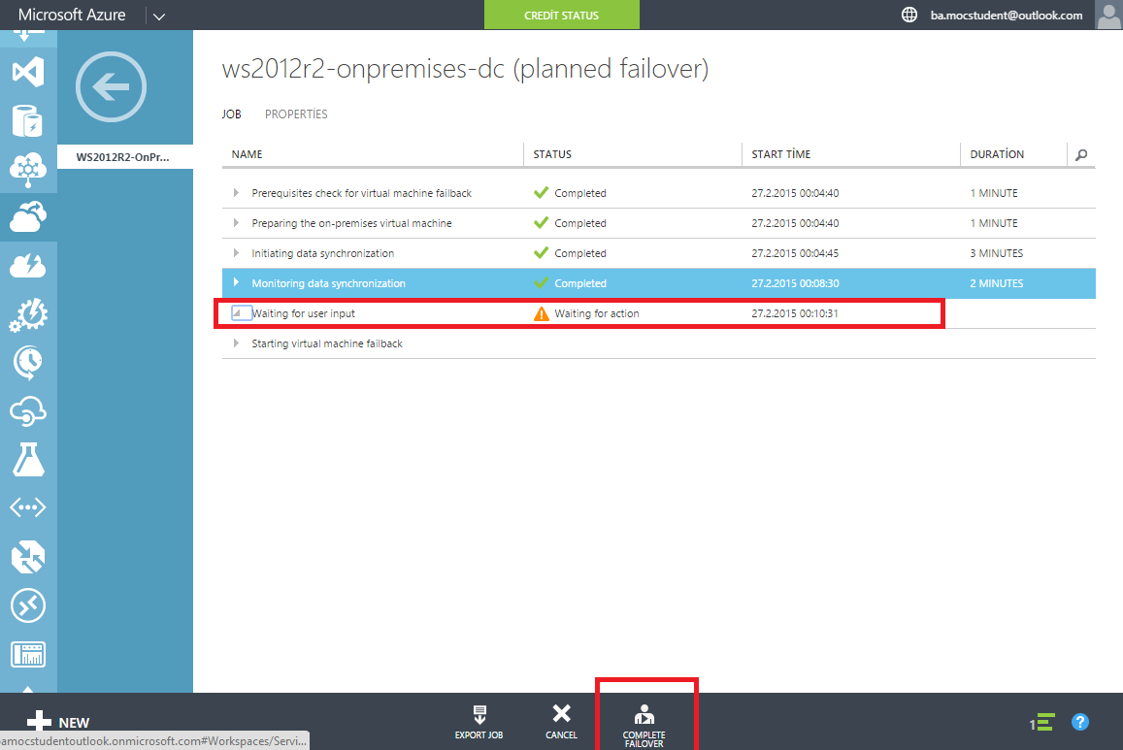Switch to the Properties tab
The width and height of the screenshot is (1123, 750).
click(296, 114)
